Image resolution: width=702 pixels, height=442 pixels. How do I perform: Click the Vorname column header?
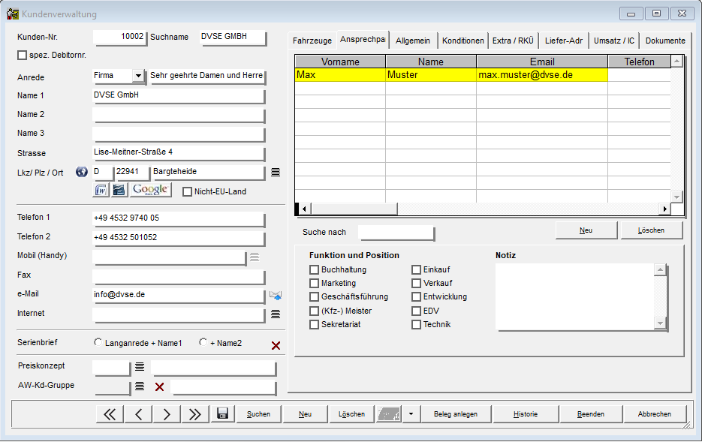[340, 62]
